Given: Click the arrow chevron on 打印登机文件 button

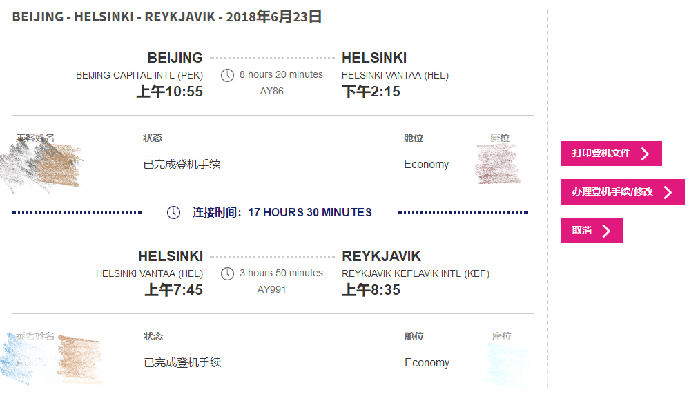Looking at the screenshot, I should pyautogui.click(x=646, y=154).
